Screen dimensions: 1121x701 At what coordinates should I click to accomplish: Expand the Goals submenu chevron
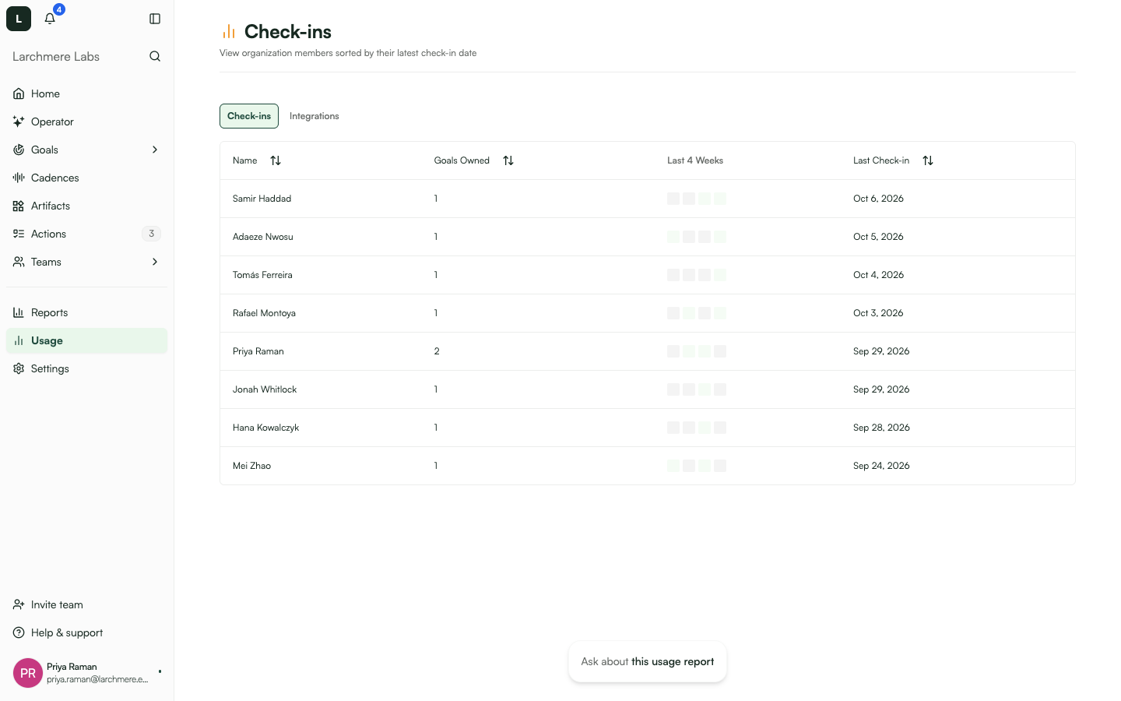pyautogui.click(x=155, y=150)
